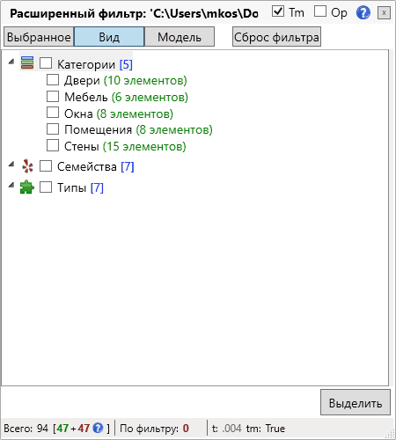Click the resize grip in bottom corner
The height and width of the screenshot is (440, 396).
pos(391,434)
